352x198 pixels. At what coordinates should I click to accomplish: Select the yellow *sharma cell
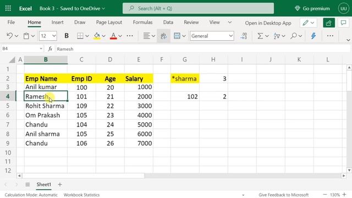click(x=185, y=79)
